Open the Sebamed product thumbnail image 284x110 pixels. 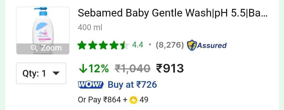[x=43, y=30]
